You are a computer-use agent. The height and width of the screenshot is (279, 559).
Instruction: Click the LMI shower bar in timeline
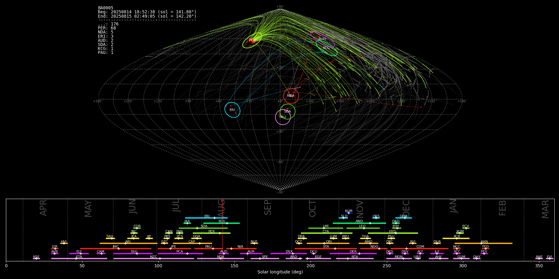click(326, 228)
